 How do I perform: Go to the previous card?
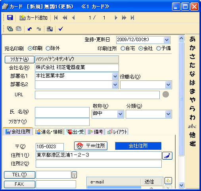click(x=73, y=18)
